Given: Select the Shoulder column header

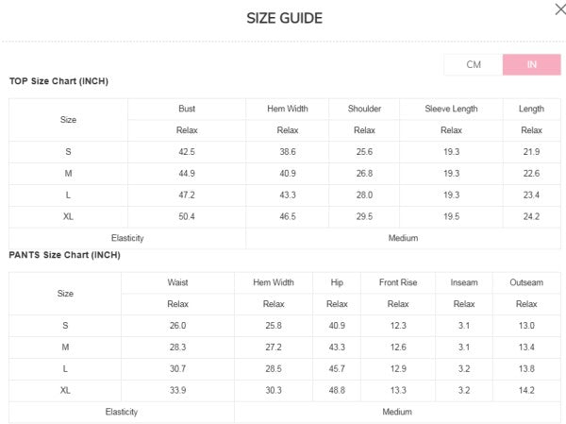Looking at the screenshot, I should pyautogui.click(x=364, y=109).
